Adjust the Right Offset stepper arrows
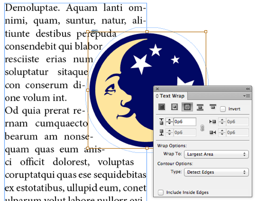Screen dimensions: 257x201 tap(222, 132)
